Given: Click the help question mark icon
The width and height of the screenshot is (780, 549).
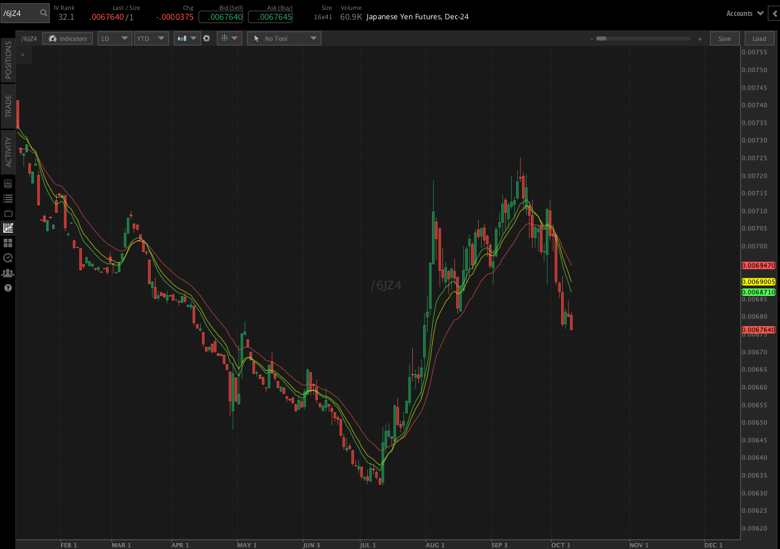Looking at the screenshot, I should (x=8, y=288).
